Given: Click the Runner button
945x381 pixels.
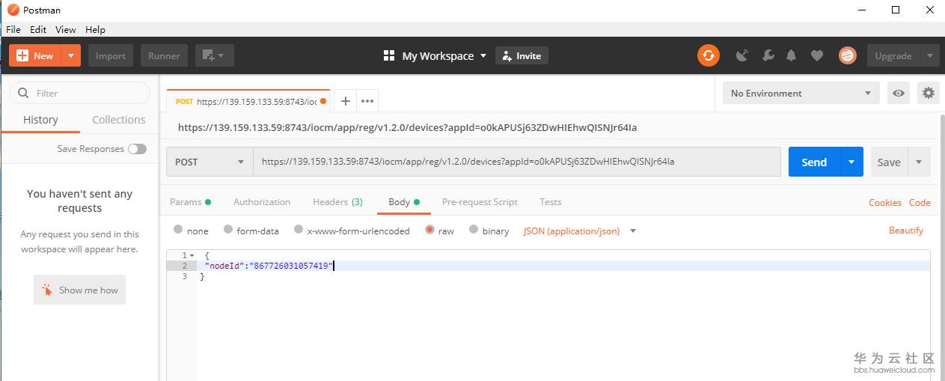Looking at the screenshot, I should coord(164,55).
